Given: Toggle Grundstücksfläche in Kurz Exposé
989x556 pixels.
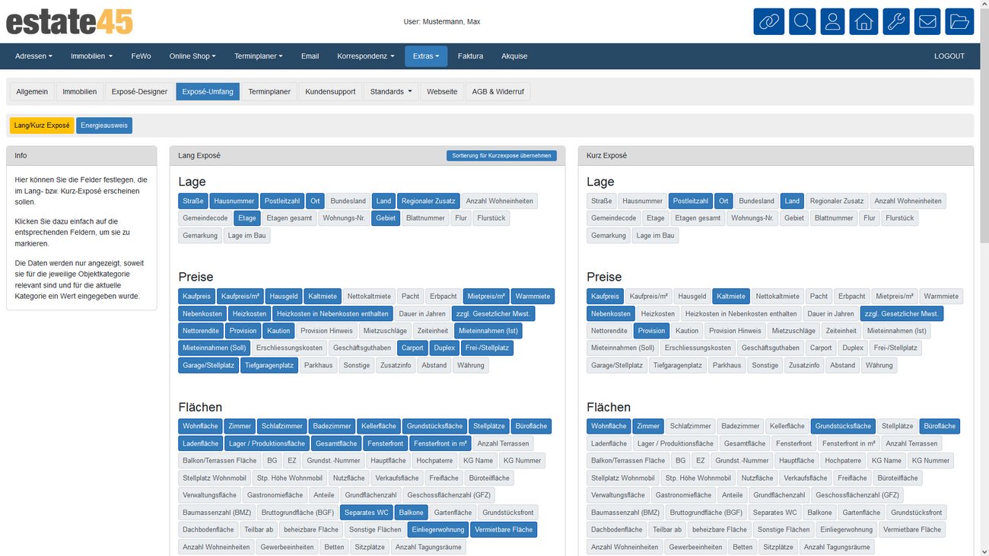Looking at the screenshot, I should coord(843,426).
